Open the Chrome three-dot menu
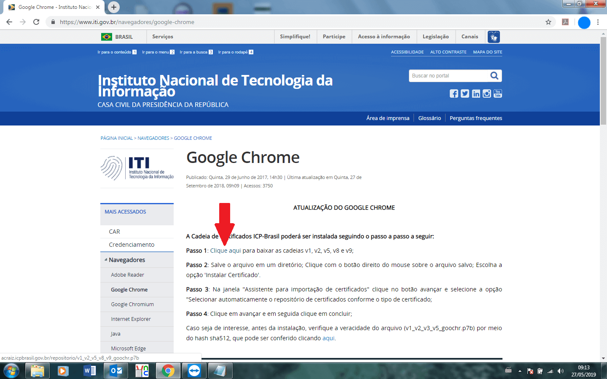The height and width of the screenshot is (379, 607). pos(598,22)
